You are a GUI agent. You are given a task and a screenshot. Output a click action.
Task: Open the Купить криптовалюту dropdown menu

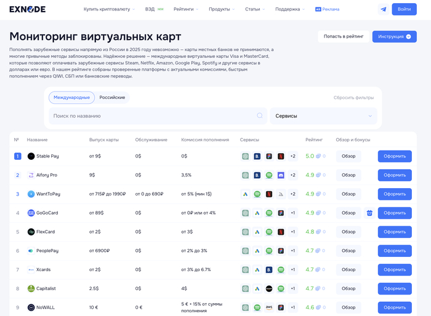click(x=109, y=9)
